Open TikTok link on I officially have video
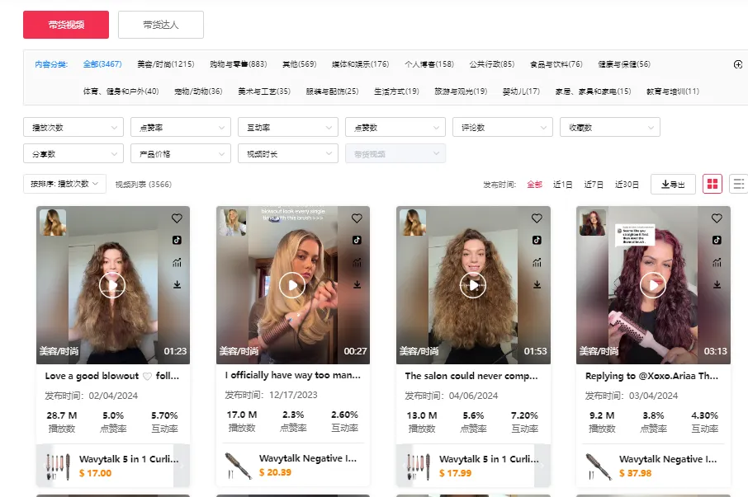748x497 pixels. coord(357,240)
